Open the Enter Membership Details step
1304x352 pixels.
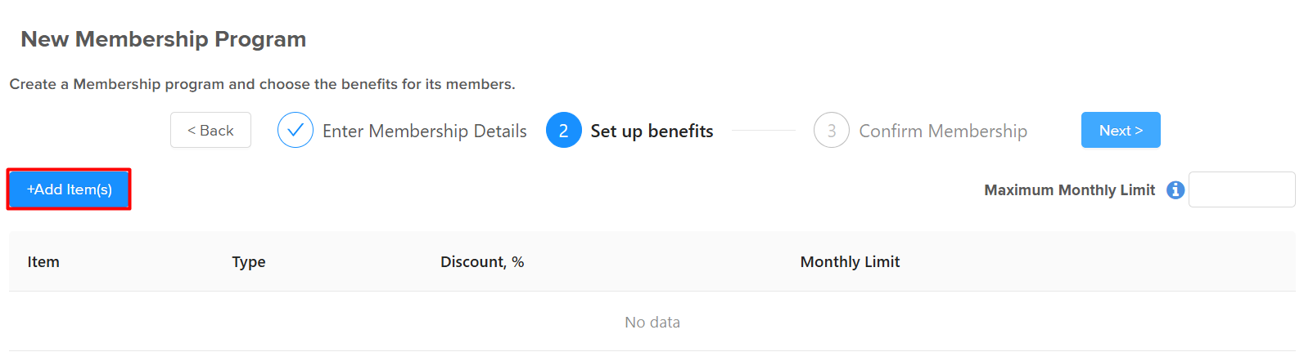point(425,131)
